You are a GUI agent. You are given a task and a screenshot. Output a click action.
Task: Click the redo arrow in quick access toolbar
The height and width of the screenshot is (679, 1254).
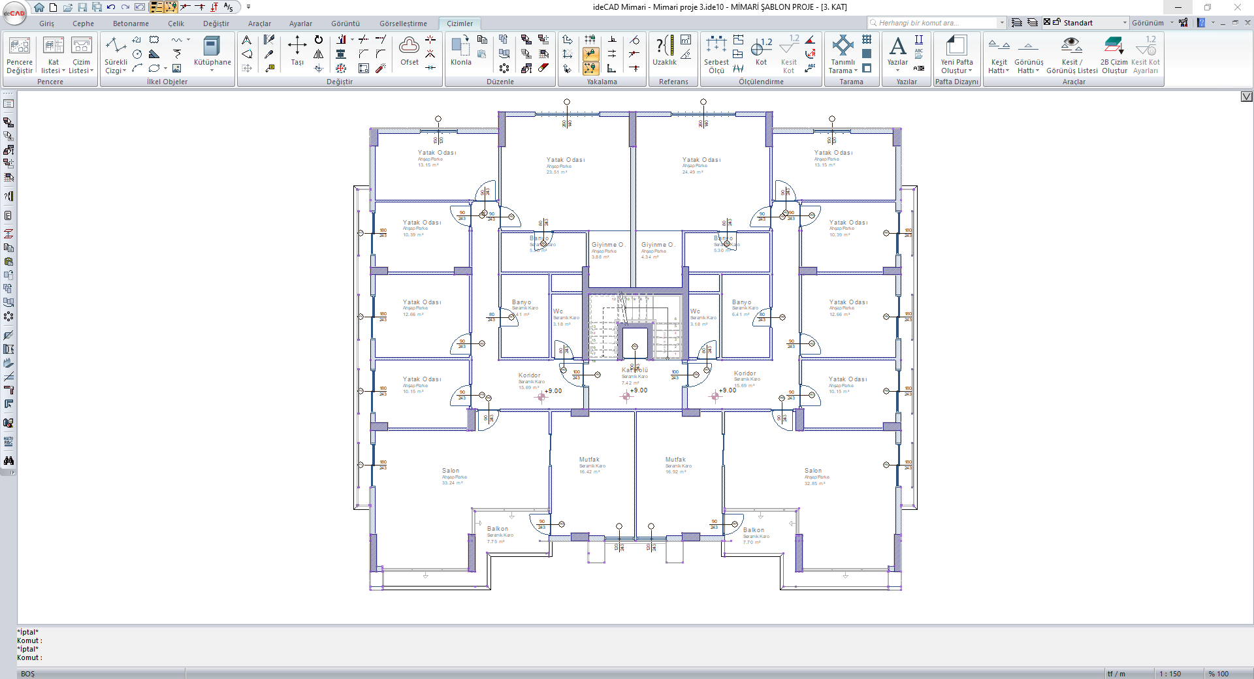click(x=125, y=7)
